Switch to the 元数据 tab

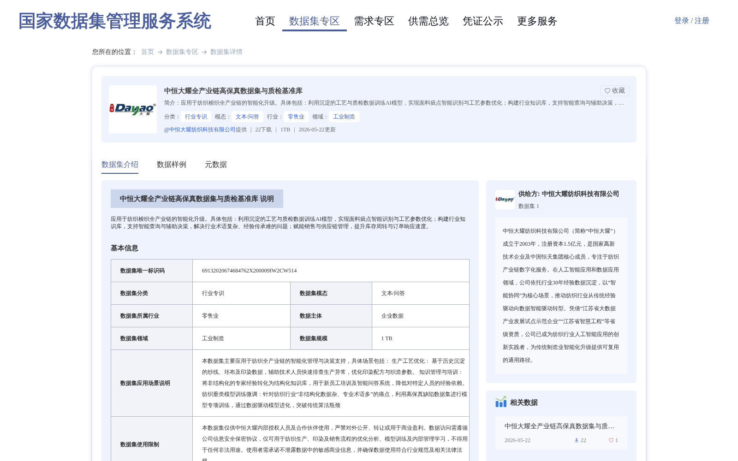click(216, 165)
